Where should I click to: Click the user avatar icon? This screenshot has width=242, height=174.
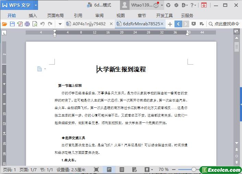click(x=125, y=5)
